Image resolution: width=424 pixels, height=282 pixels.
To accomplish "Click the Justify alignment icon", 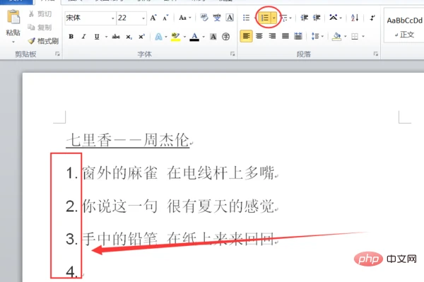I will (285, 36).
